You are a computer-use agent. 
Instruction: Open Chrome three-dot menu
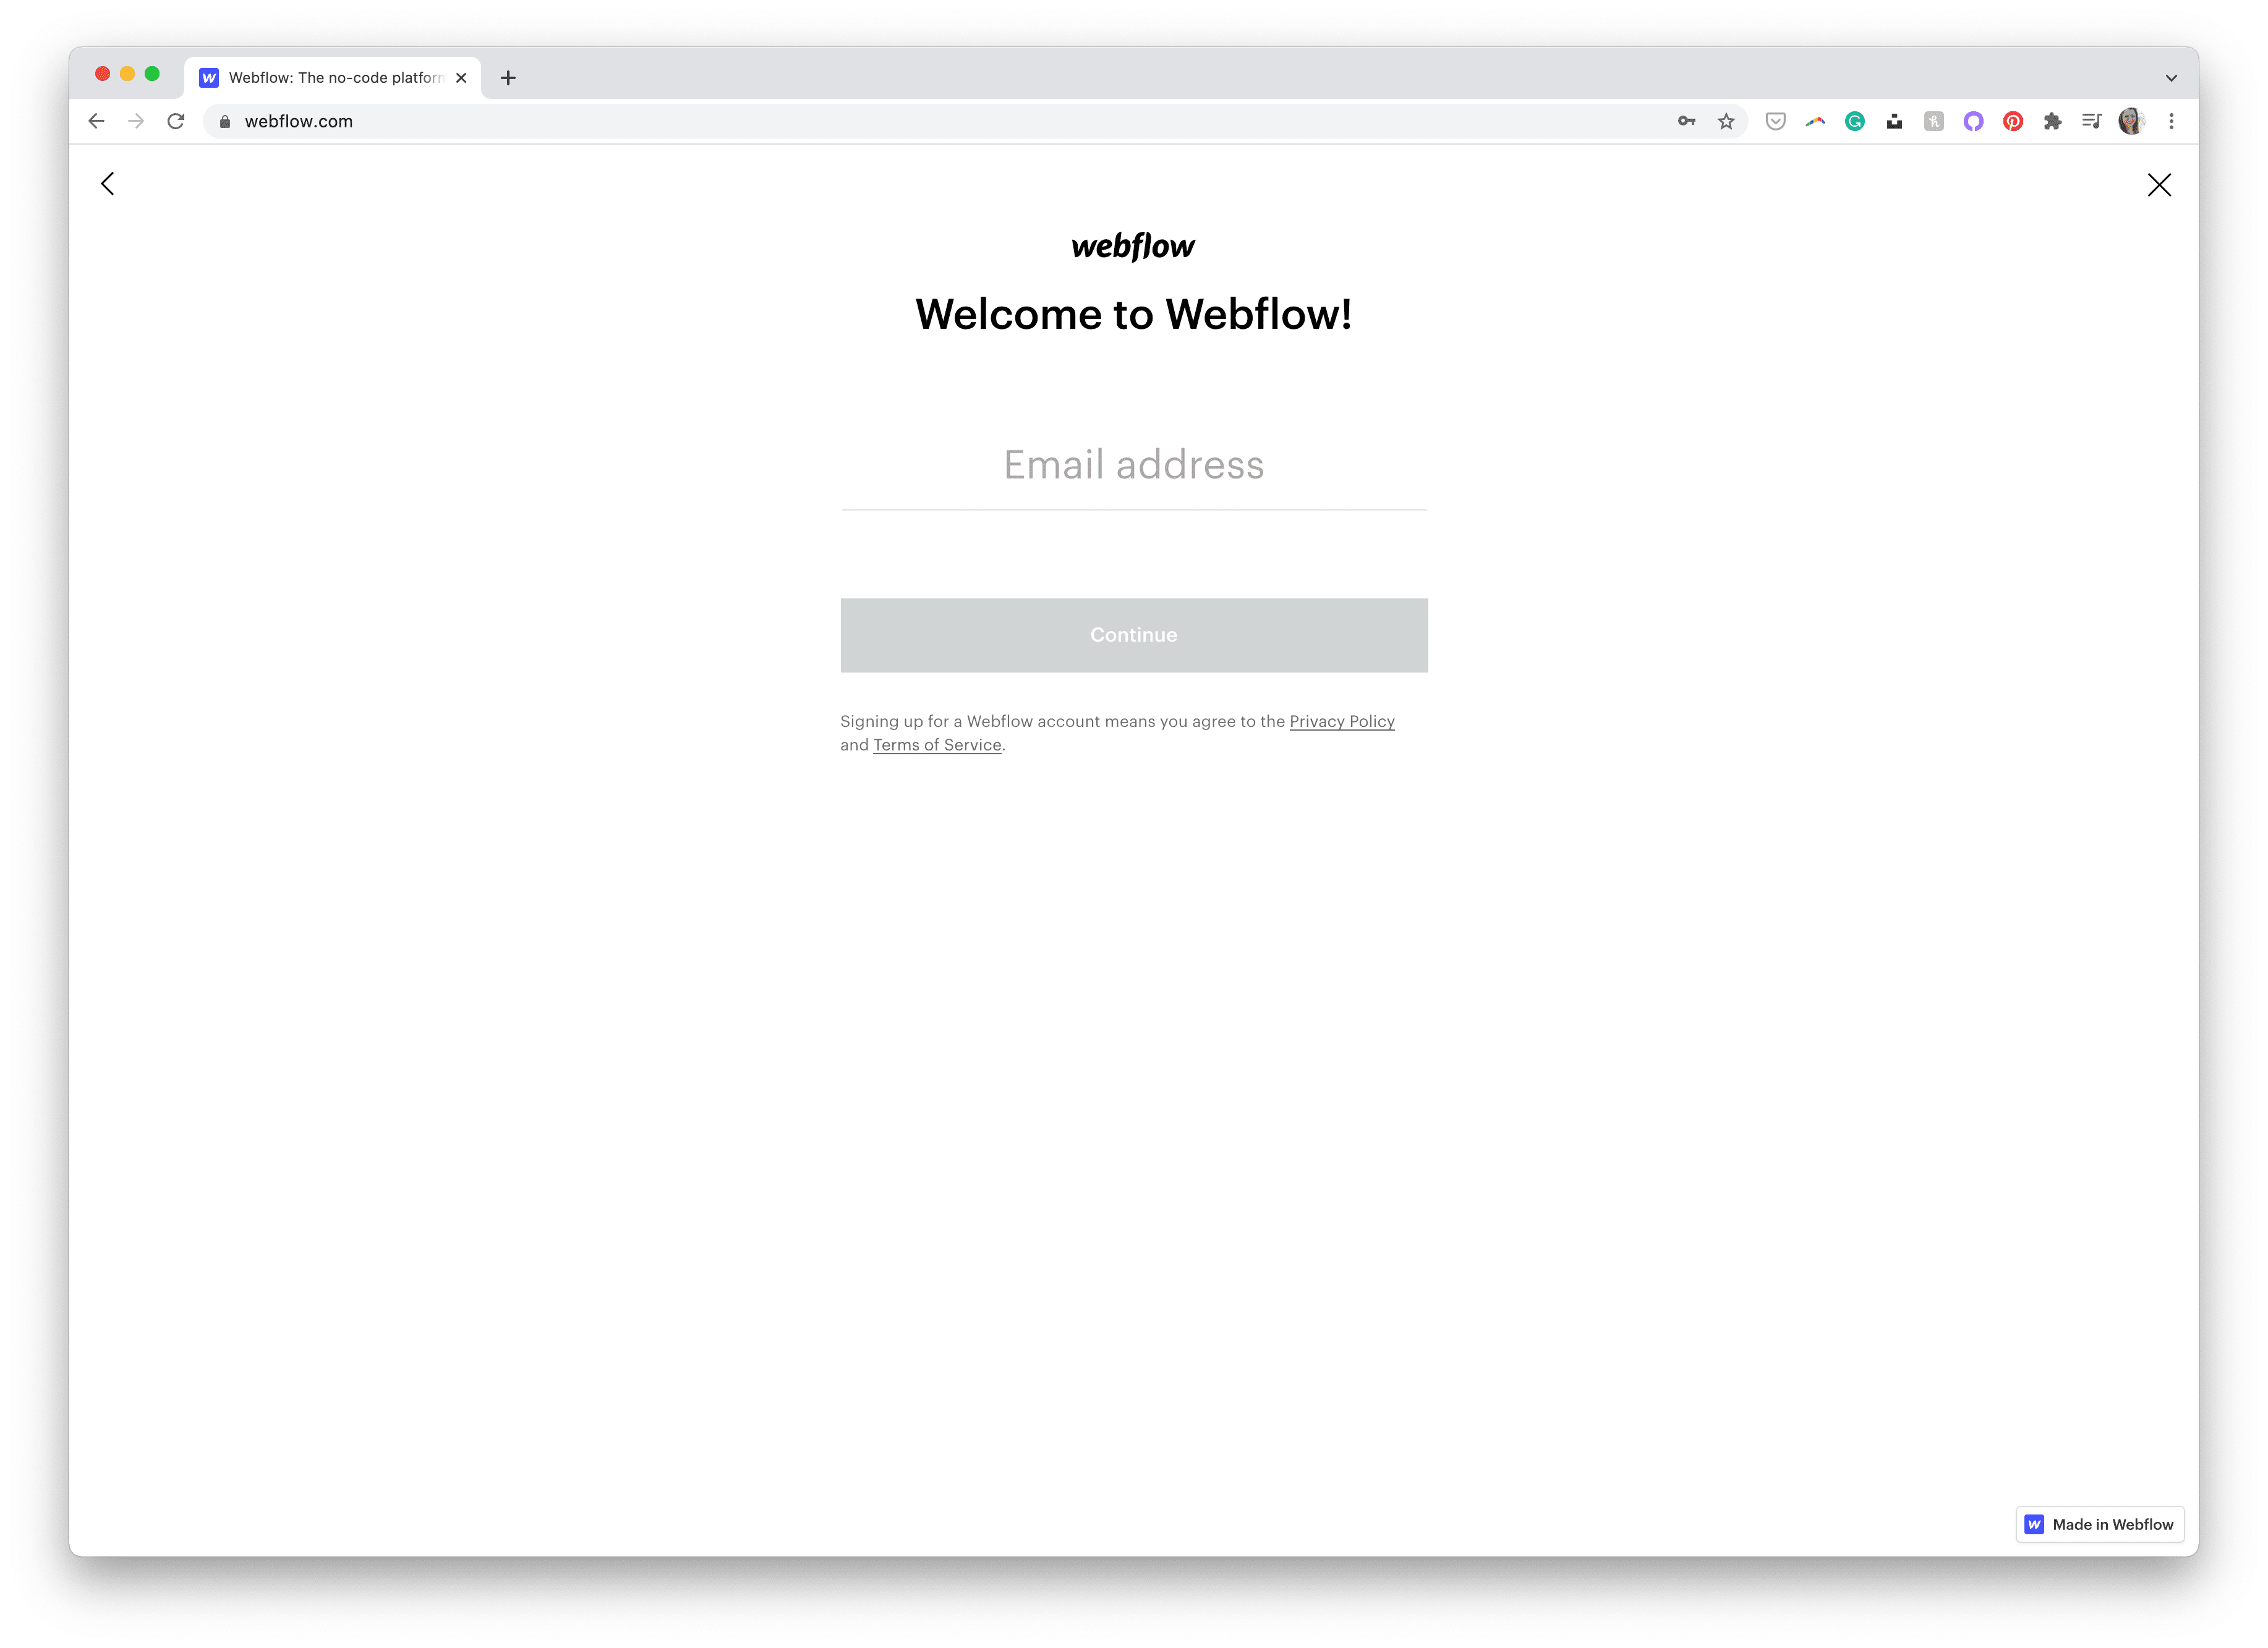(2171, 121)
